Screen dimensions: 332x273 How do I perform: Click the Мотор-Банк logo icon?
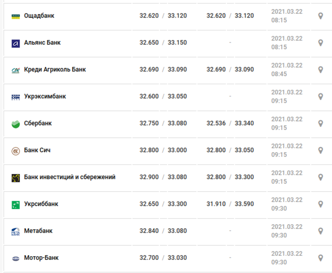tap(16, 258)
